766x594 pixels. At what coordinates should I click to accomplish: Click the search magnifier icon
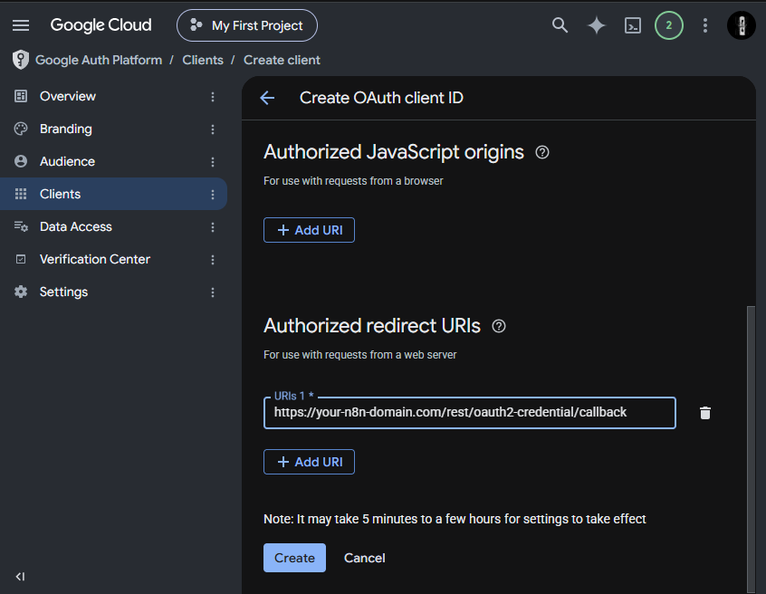point(560,25)
